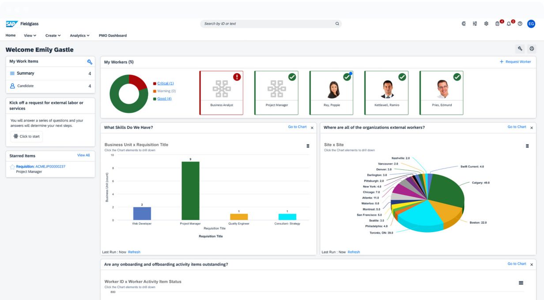544x300 pixels.
Task: Click the green Project Manager bar
Action: click(190, 191)
